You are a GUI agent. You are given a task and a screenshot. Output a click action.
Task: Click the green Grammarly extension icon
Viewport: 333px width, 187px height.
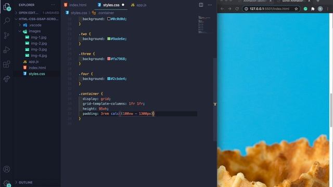pos(305,9)
